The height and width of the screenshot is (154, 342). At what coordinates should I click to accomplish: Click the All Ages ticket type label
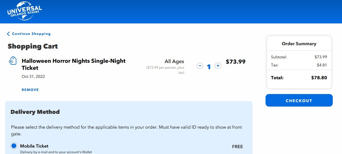click(x=174, y=61)
